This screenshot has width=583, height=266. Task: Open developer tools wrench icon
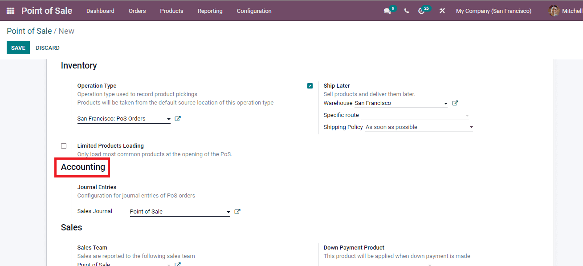coord(441,10)
